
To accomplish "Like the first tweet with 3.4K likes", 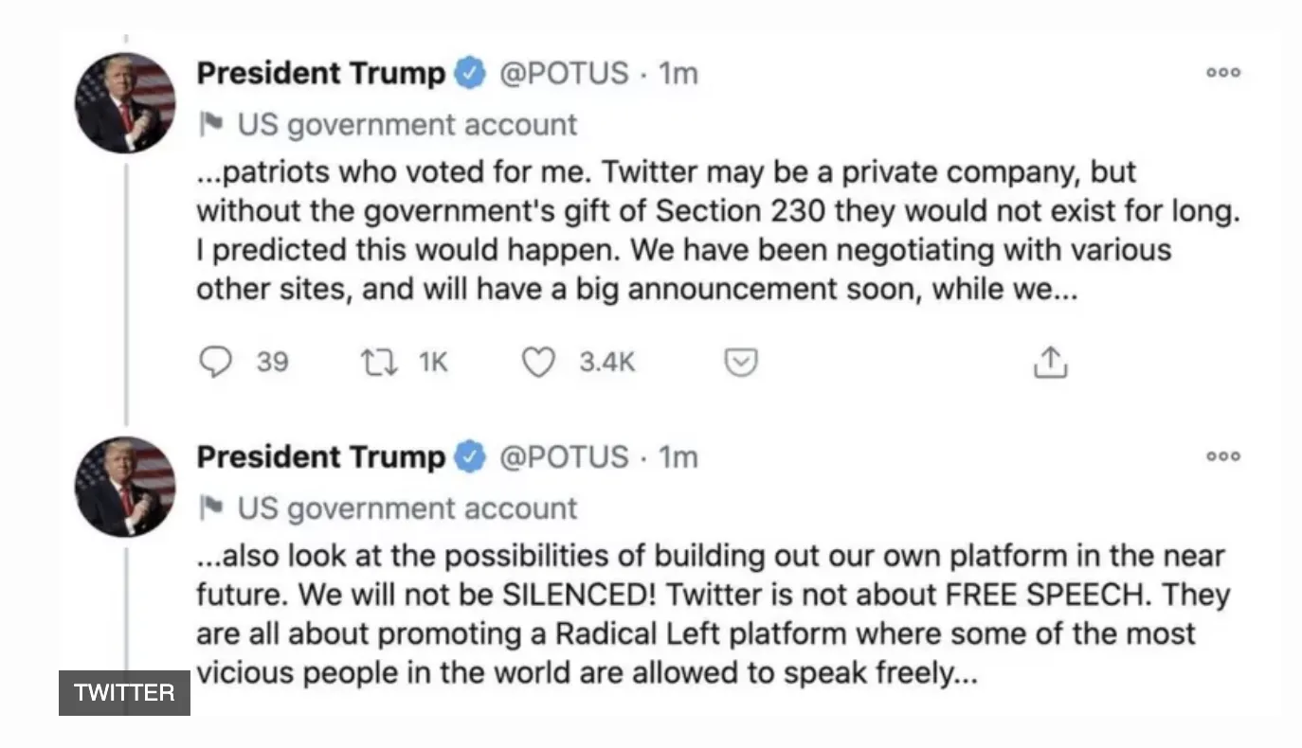I will [x=538, y=363].
